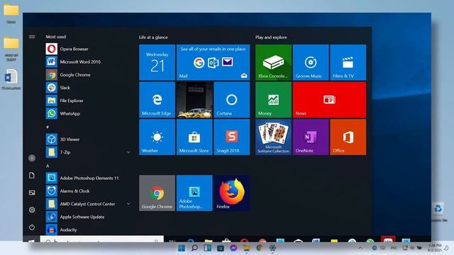The height and width of the screenshot is (255, 454).
Task: Open the Films & TV tile
Action: (348, 62)
